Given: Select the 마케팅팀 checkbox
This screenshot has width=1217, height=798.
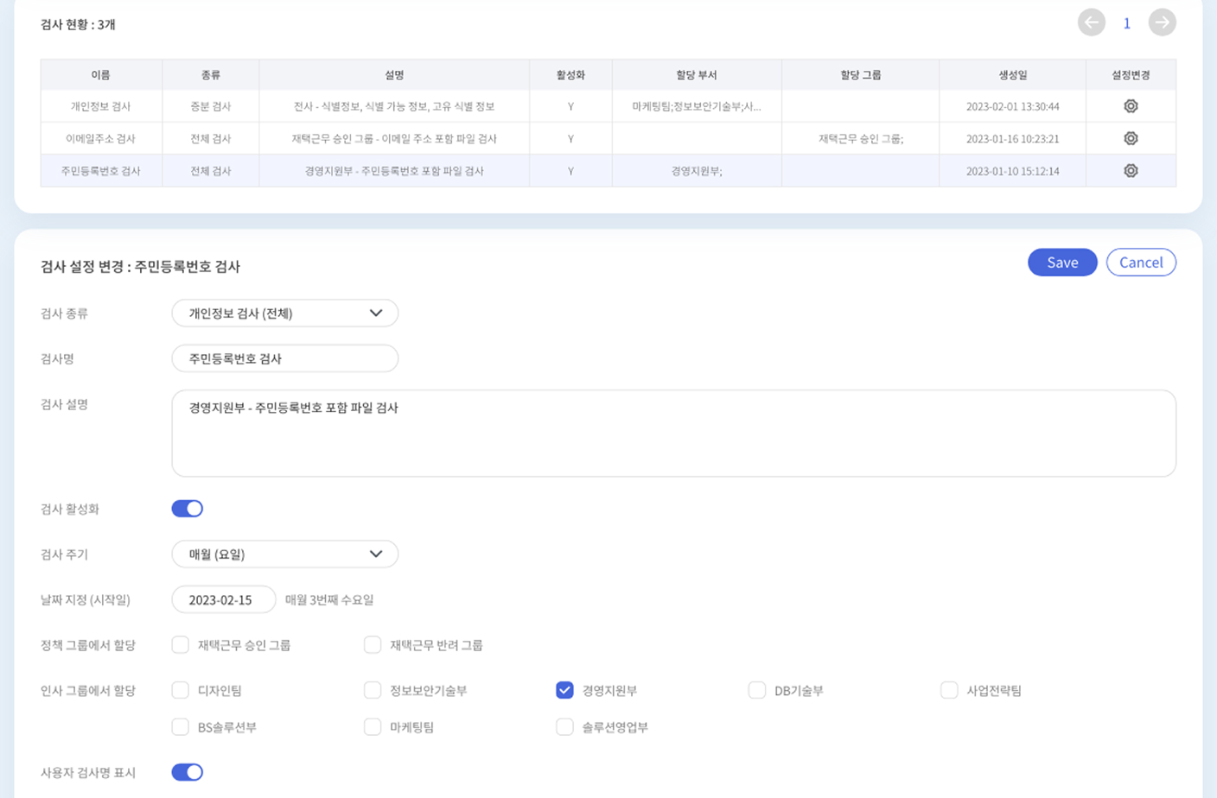Looking at the screenshot, I should 373,727.
